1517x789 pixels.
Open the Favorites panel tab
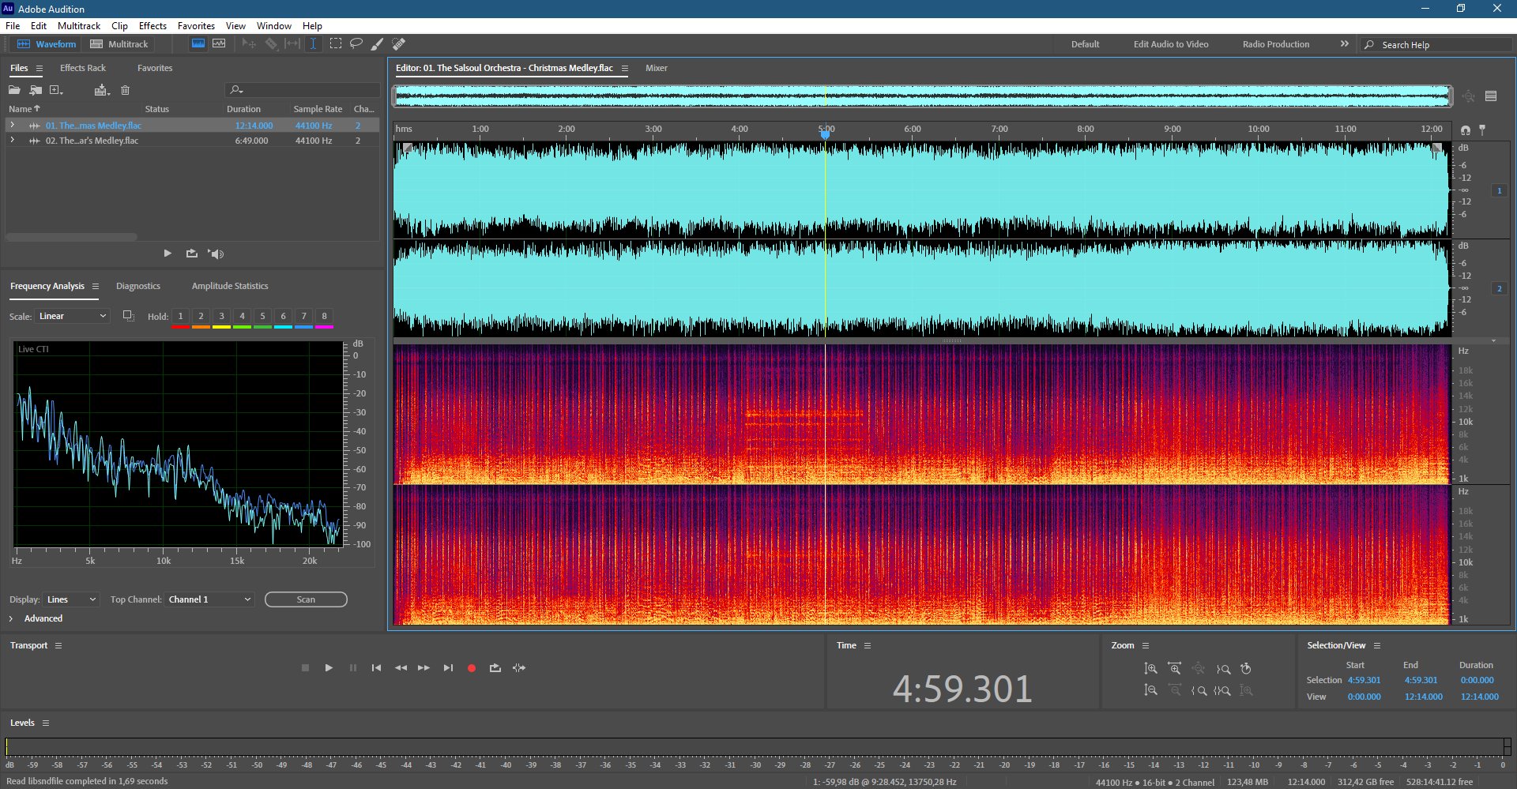155,68
